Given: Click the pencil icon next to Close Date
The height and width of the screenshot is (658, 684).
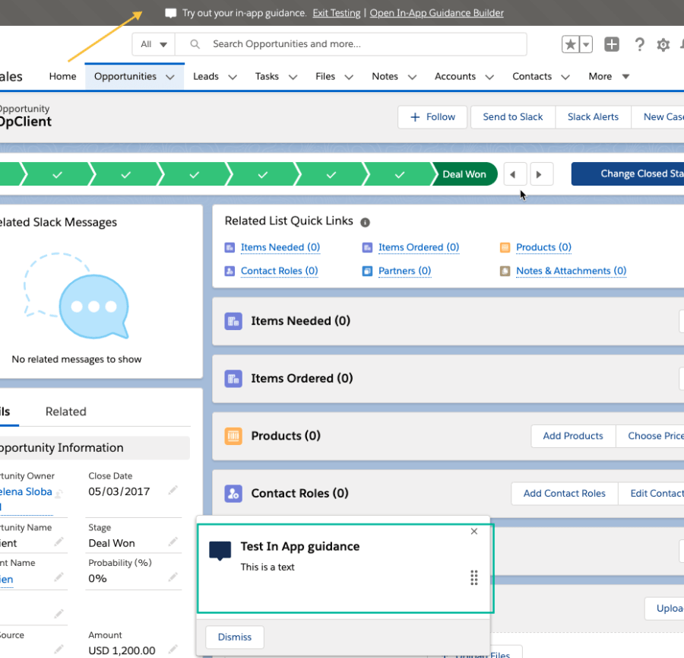Looking at the screenshot, I should point(173,491).
